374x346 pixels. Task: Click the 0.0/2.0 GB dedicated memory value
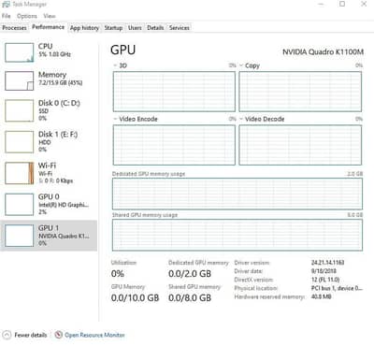click(190, 274)
